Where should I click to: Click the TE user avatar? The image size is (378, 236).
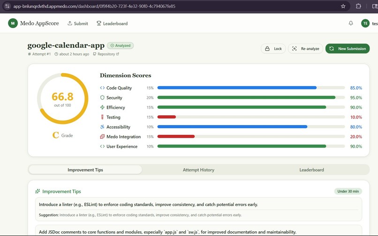click(x=365, y=23)
